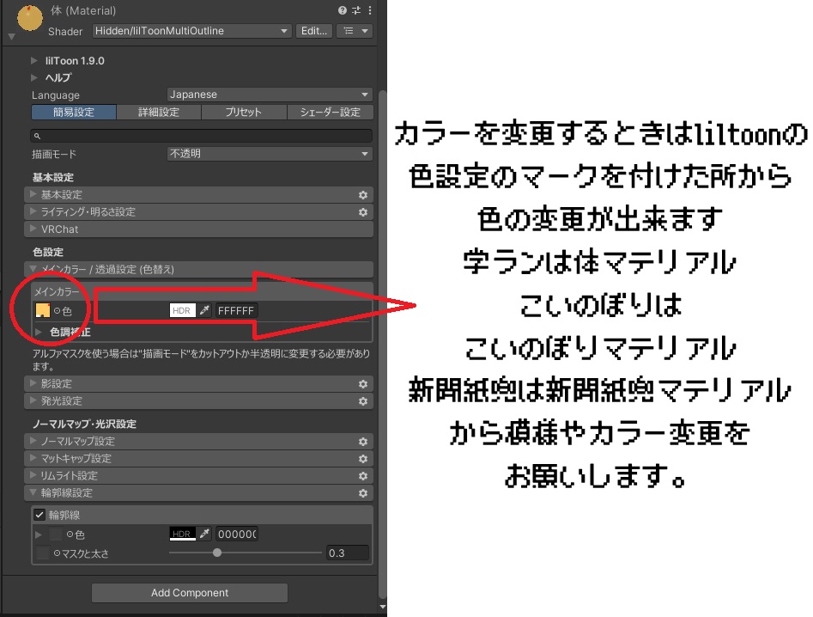813x617 pixels.
Task: Toggle the マスクと太さ checkbox
Action: point(42,553)
